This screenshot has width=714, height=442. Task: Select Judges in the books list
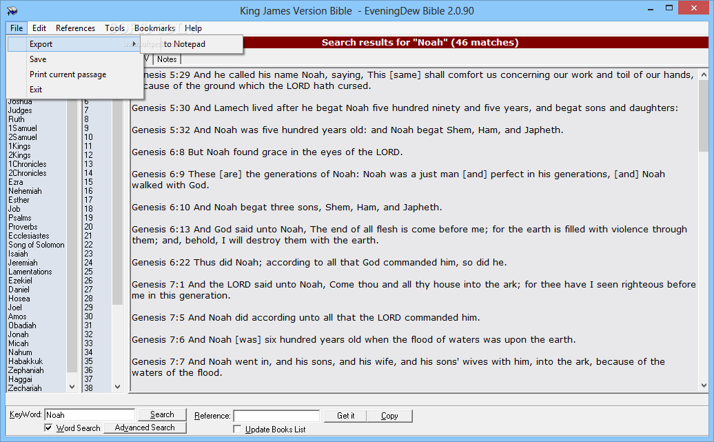pos(20,110)
